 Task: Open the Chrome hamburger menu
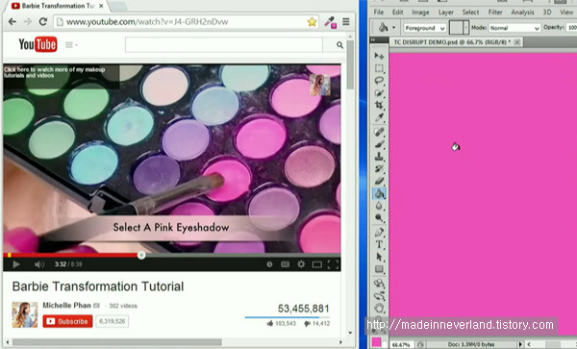(x=346, y=22)
